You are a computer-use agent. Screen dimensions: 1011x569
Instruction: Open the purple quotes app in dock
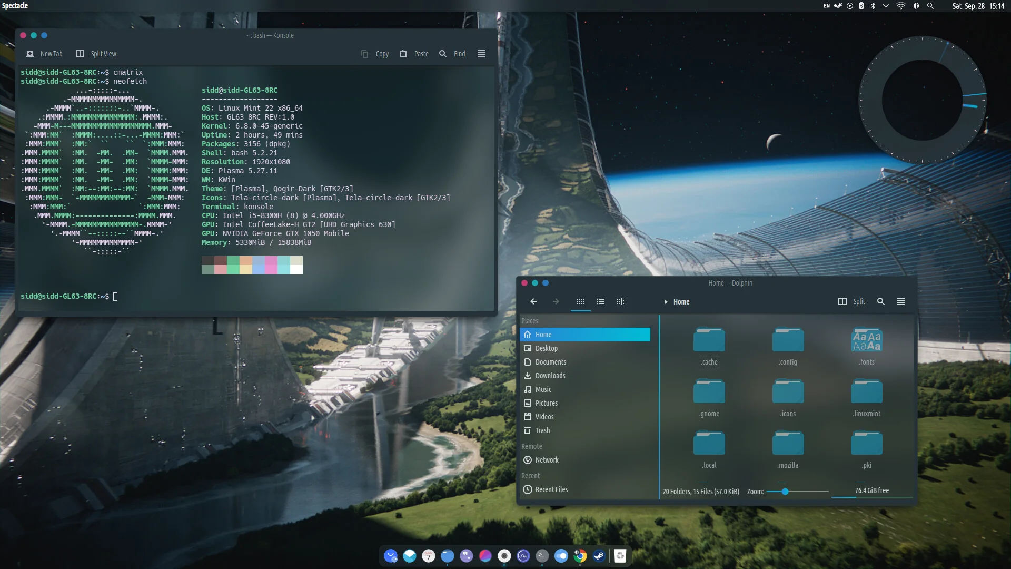click(467, 556)
